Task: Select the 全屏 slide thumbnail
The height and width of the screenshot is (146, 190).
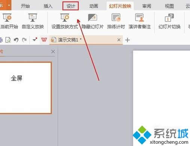Action: coord(25,88)
